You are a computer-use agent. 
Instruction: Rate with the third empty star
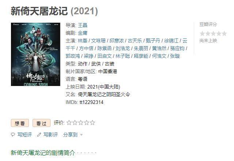(x=81, y=123)
